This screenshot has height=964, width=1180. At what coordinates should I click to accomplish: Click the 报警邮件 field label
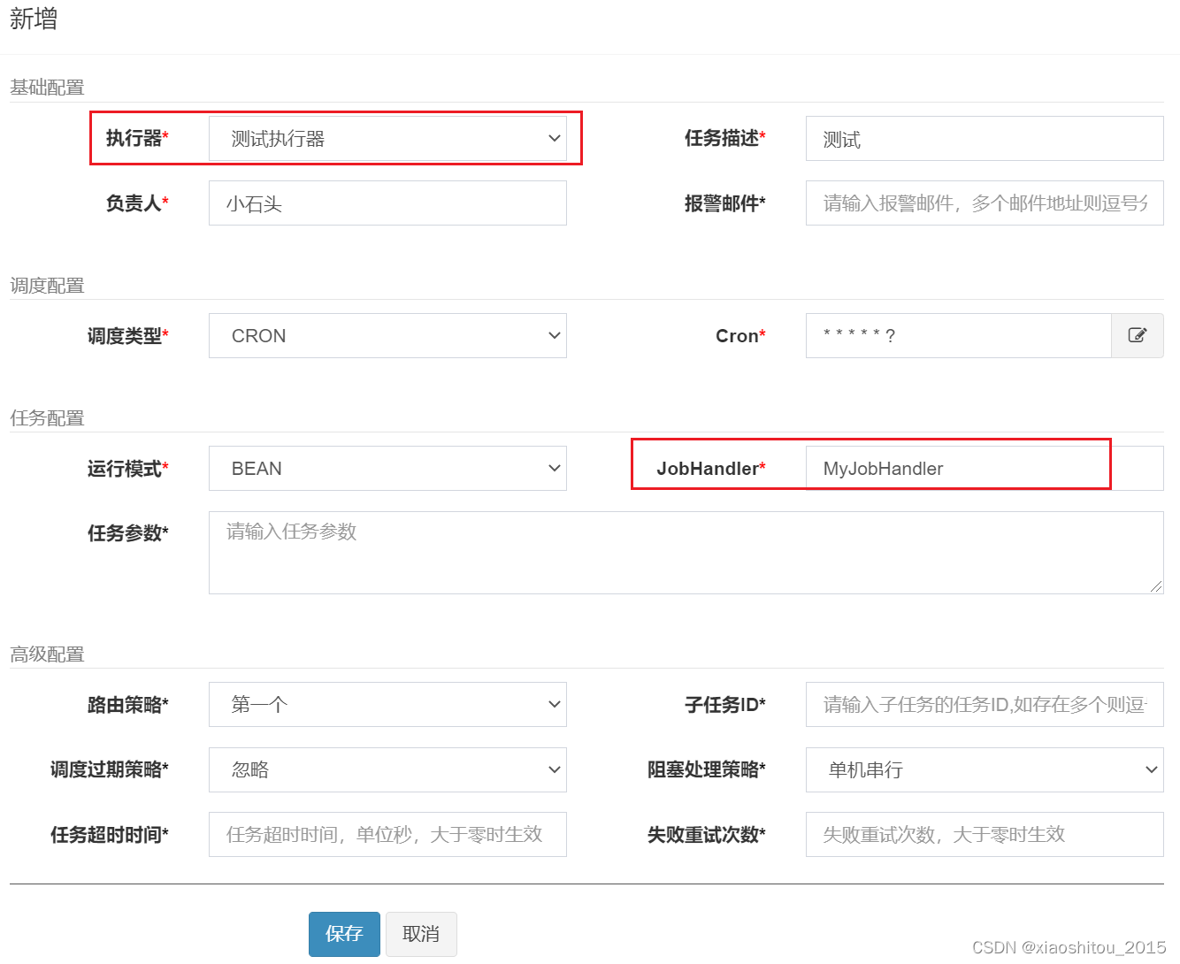point(725,203)
